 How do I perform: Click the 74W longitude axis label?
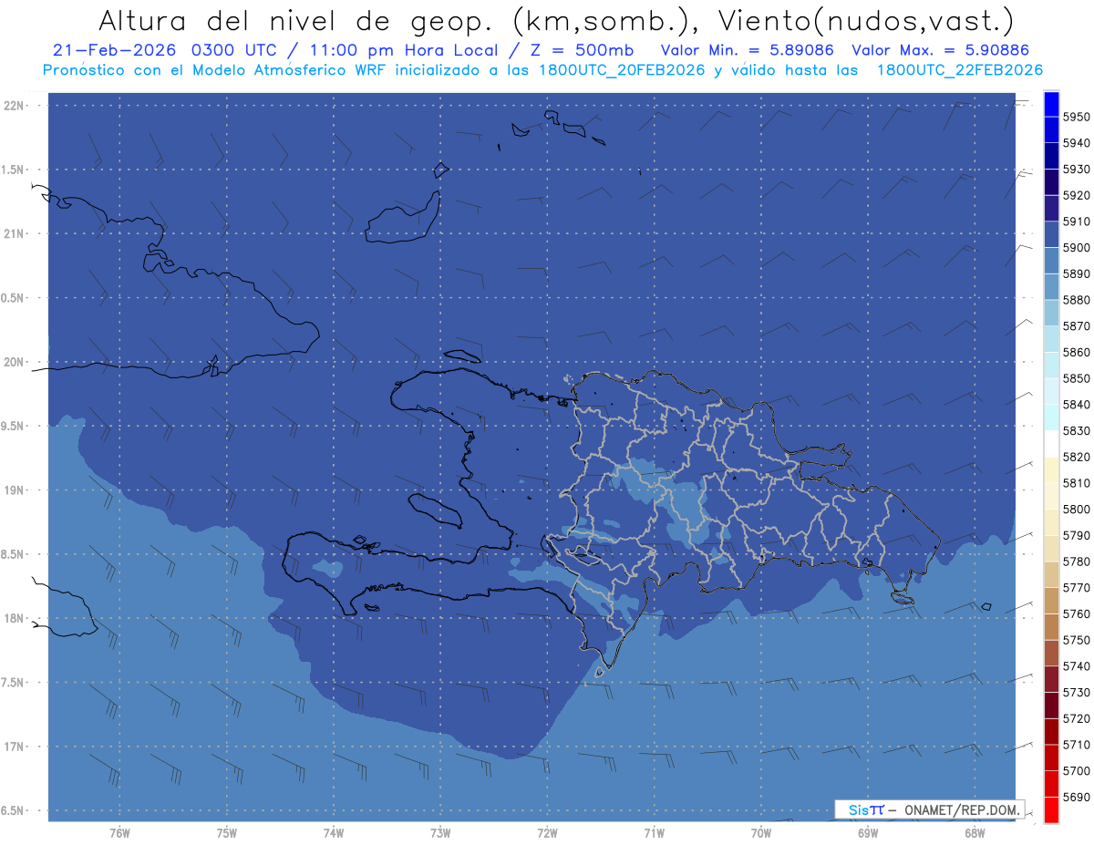coord(333,833)
